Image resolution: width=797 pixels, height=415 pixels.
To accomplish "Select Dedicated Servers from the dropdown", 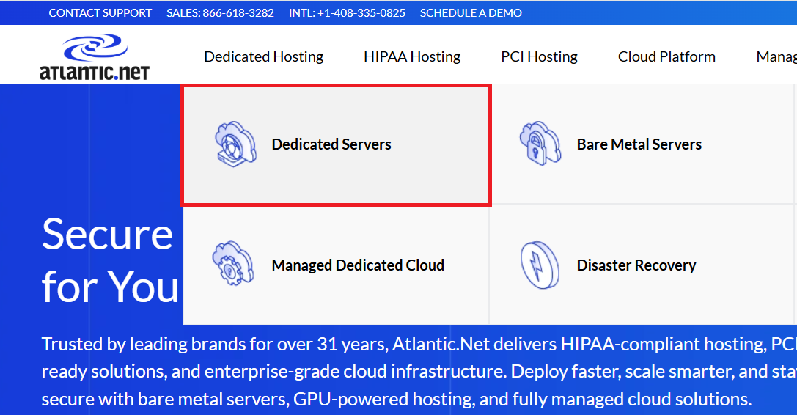I will 336,145.
